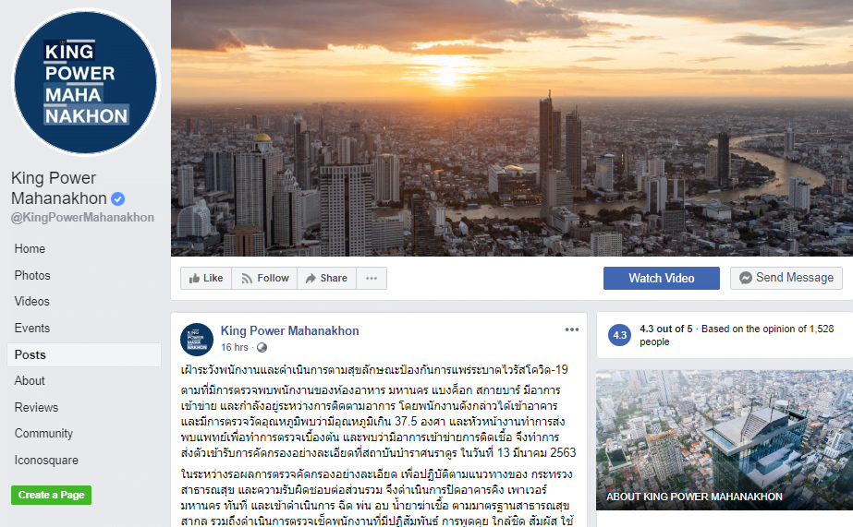Share the page using the arrow button
This screenshot has height=527, width=853.
coord(326,278)
